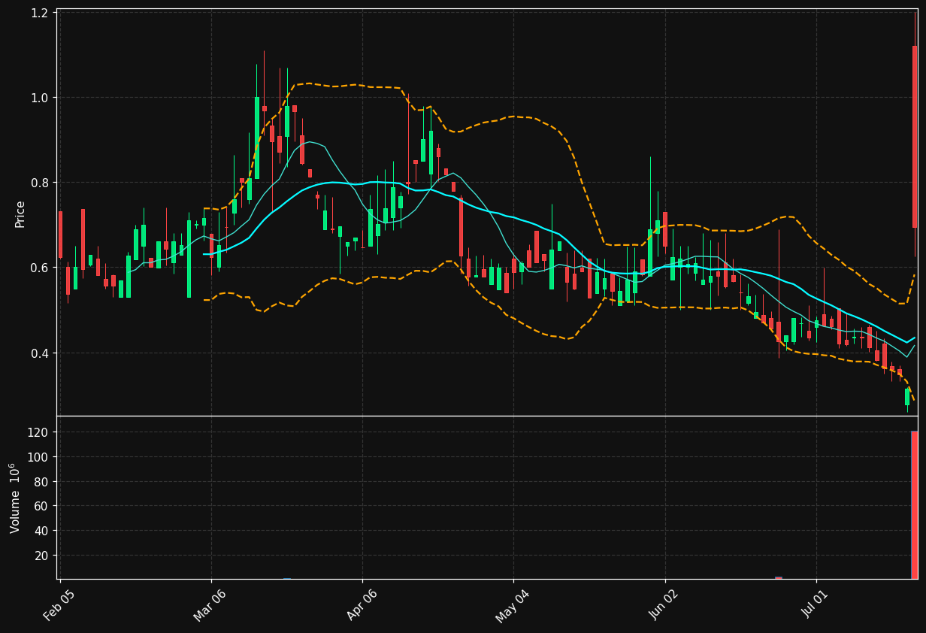Click the Apr 06 date label

362,606
